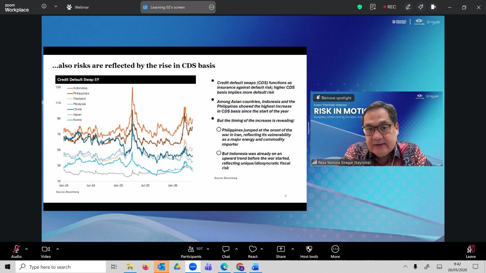The height and width of the screenshot is (273, 486).
Task: Remove spotlight from the speaker video
Action: click(334, 98)
